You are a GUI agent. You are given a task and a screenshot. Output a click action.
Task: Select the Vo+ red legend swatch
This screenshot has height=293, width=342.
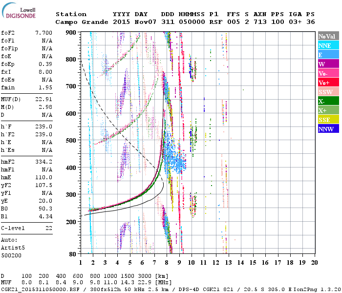pyautogui.click(x=328, y=83)
